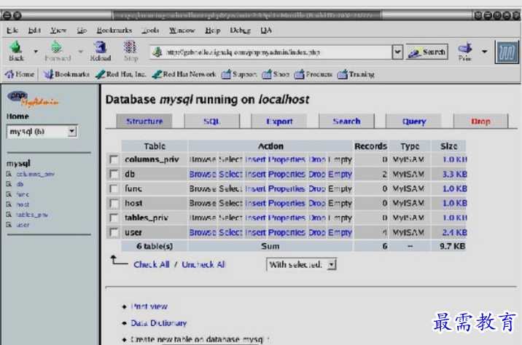Open the Print options dropdown arrow
522x345 pixels.
[484, 52]
